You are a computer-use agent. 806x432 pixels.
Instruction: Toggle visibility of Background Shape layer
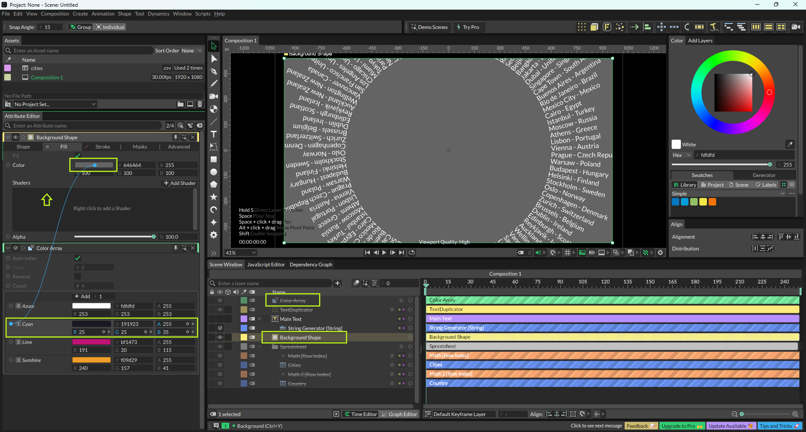point(220,337)
